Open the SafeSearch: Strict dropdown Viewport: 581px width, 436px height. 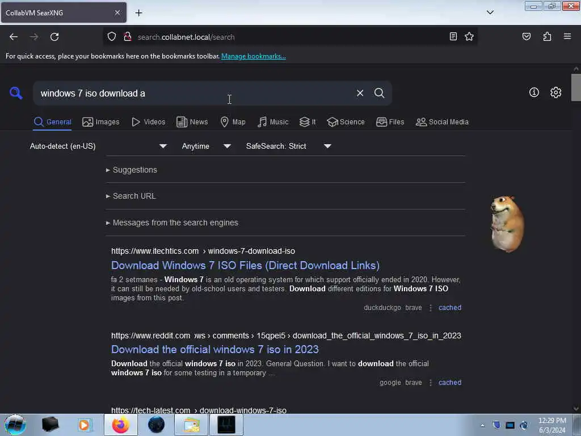[x=288, y=146]
